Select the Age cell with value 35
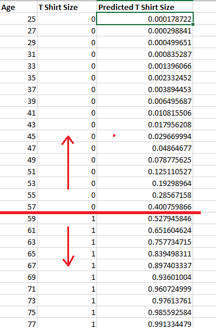 18,77
